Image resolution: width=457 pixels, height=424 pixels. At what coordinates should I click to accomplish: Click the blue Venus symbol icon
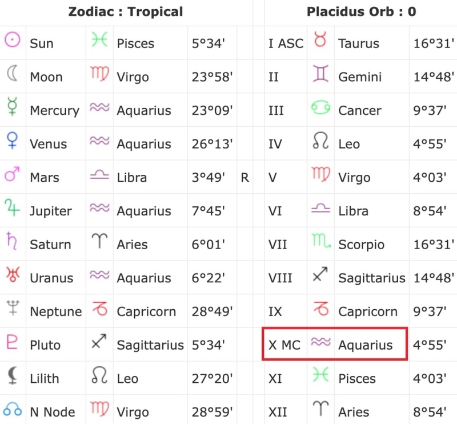coord(12,140)
